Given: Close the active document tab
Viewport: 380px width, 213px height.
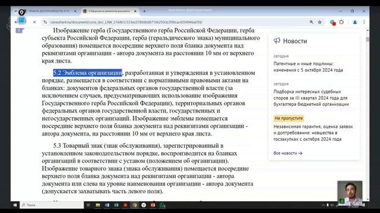Looking at the screenshot, I should (x=135, y=11).
